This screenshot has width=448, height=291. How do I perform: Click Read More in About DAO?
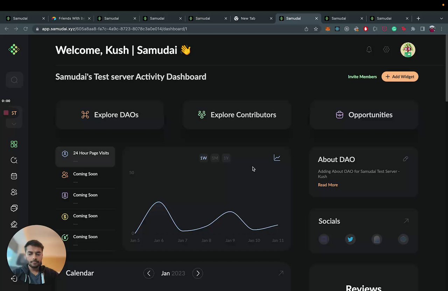[328, 185]
